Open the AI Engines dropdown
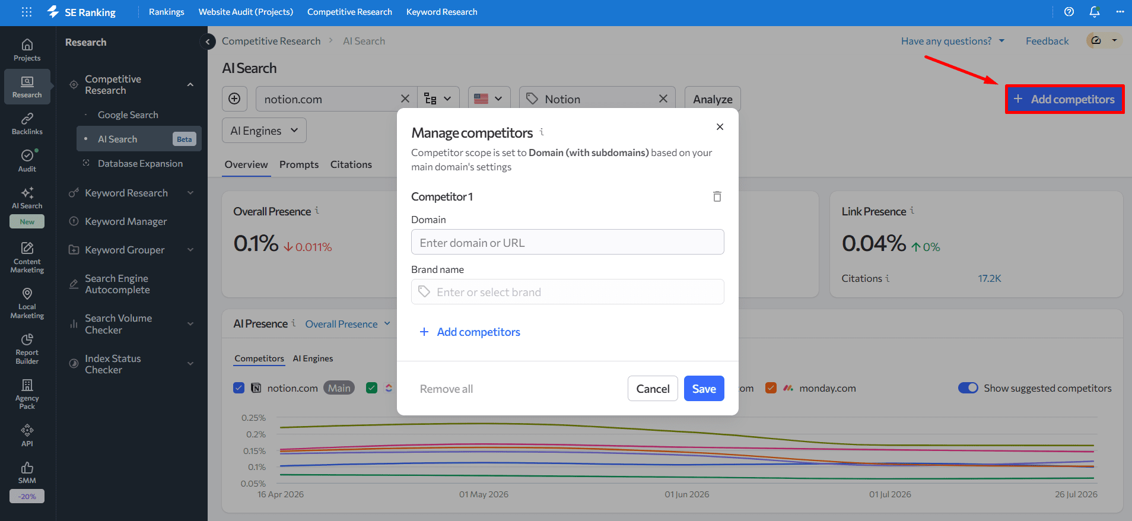1132x521 pixels. pyautogui.click(x=264, y=131)
